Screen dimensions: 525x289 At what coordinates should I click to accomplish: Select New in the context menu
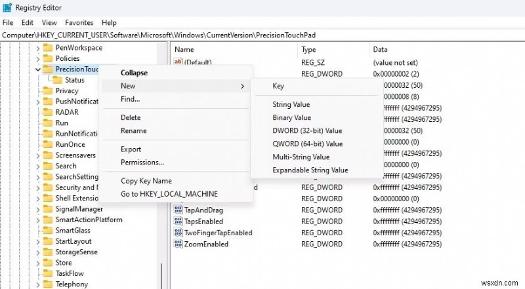176,86
